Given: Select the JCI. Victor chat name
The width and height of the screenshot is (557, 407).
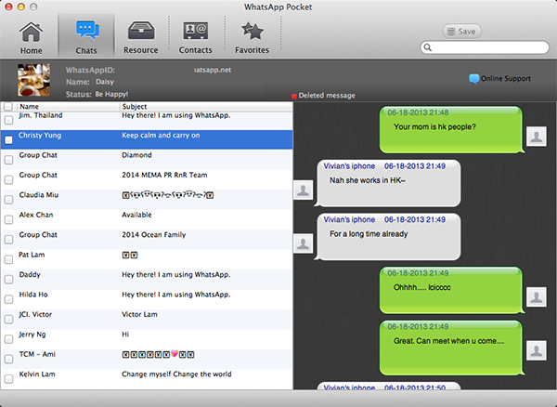Looking at the screenshot, I should [35, 314].
